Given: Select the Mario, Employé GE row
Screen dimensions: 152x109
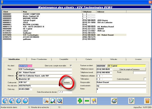Looking at the screenshot, I should tap(64, 16).
